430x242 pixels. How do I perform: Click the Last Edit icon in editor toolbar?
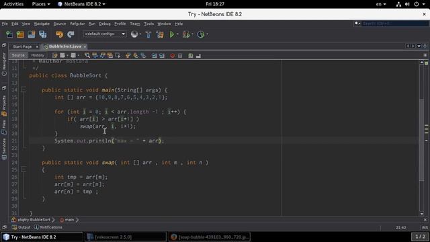click(54, 56)
